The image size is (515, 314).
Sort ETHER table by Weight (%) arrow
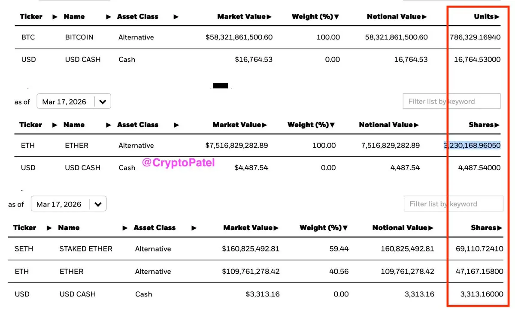click(x=332, y=125)
